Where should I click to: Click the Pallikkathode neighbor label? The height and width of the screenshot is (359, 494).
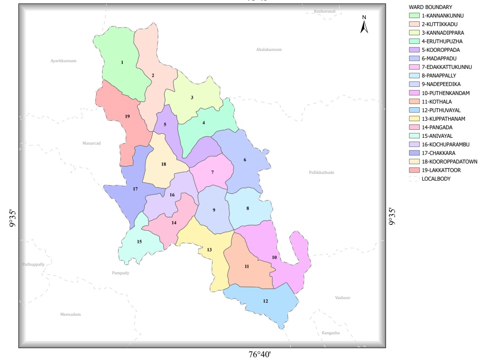pyautogui.click(x=321, y=173)
